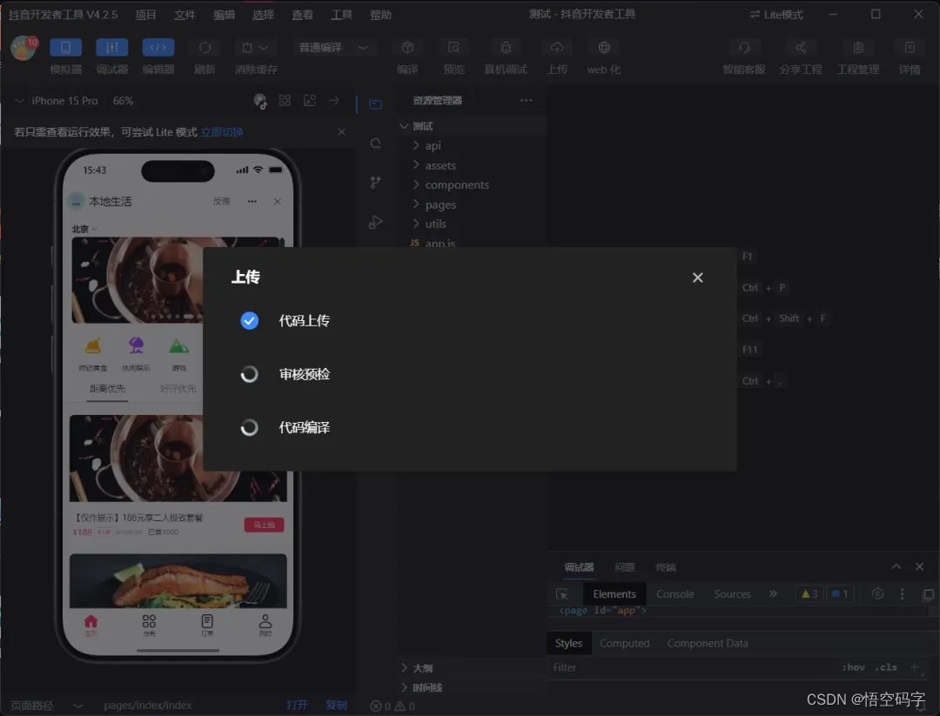Toggle the debugger (调试器) panel button

[x=111, y=47]
